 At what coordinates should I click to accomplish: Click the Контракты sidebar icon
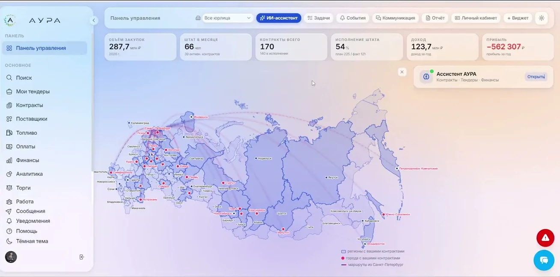point(9,105)
